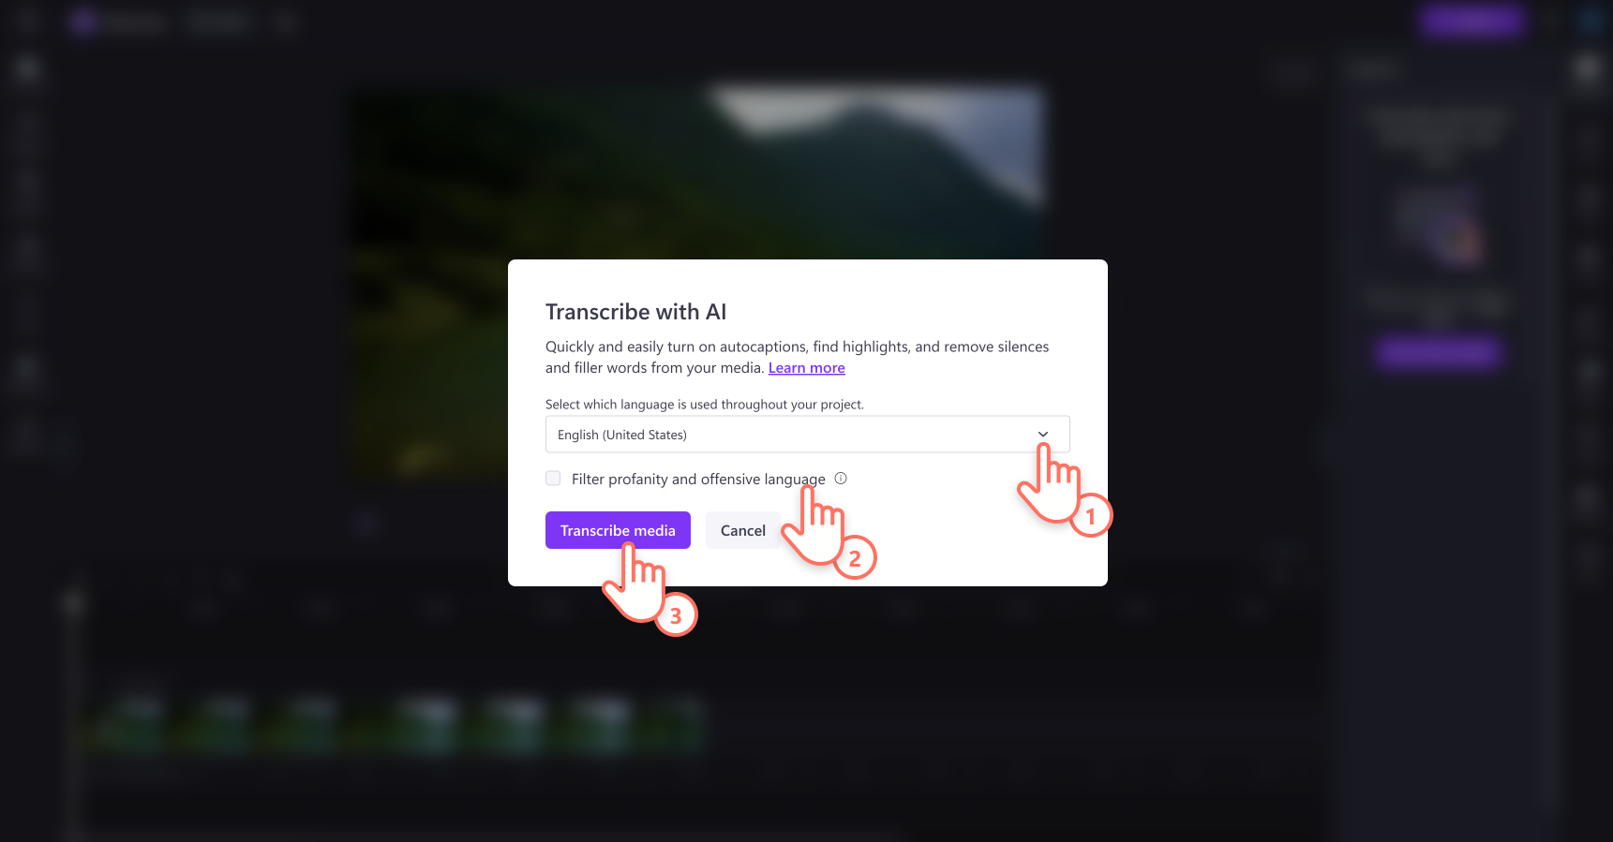
Task: Click the blurred purple export button top-right
Action: (x=1471, y=21)
